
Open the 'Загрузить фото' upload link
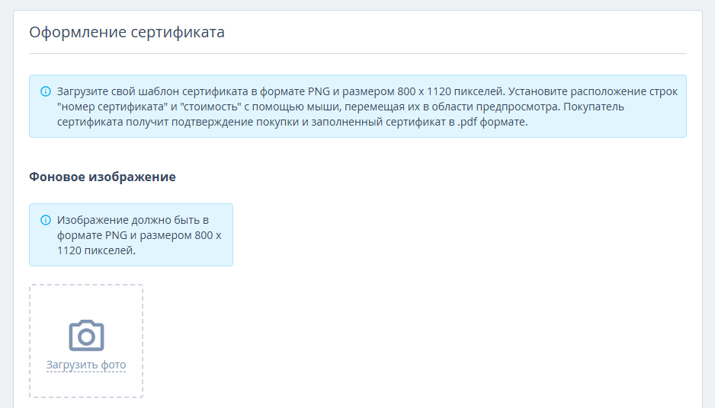tap(86, 365)
